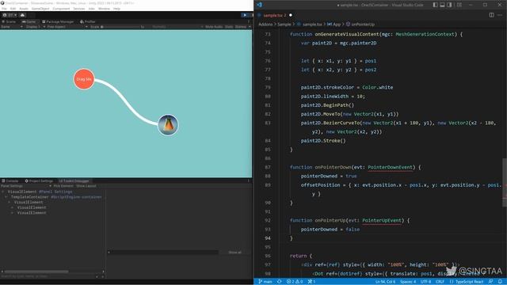Viewport: 507px width, 285px height.
Task: Click UTF-8 encoding in status bar
Action: (x=426, y=282)
